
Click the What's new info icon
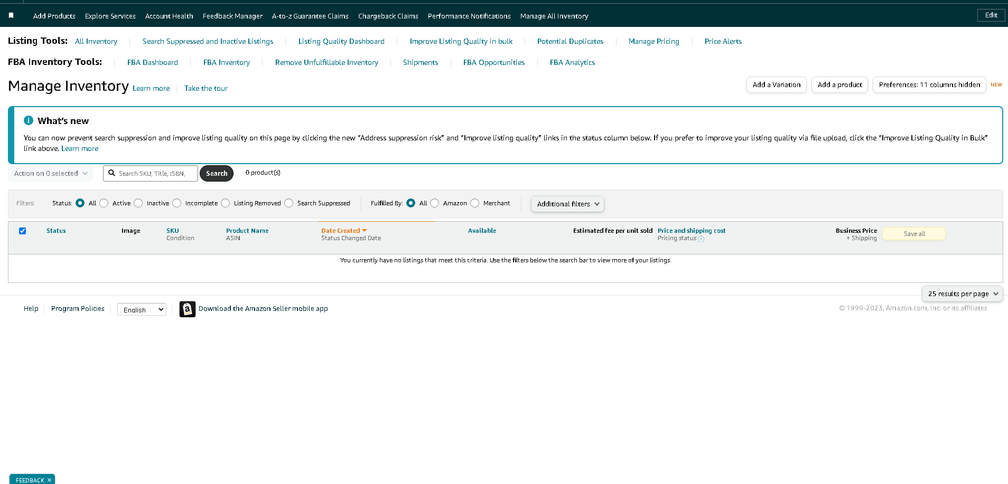click(29, 120)
